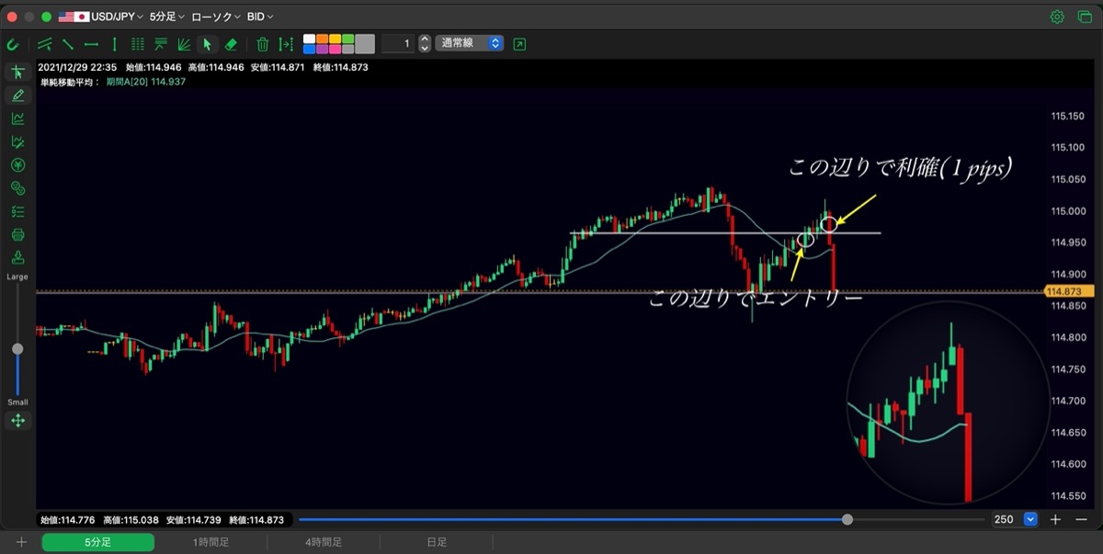The height and width of the screenshot is (554, 1103).
Task: Click the Large/Small size slider handle
Action: pyautogui.click(x=17, y=349)
